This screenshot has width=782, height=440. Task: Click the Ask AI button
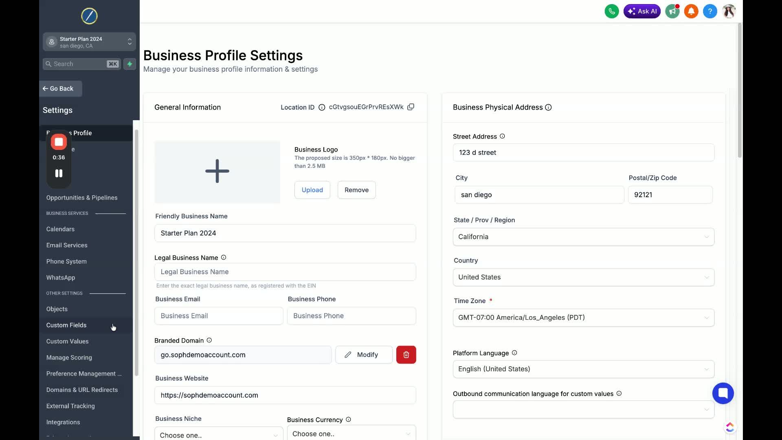point(642,11)
